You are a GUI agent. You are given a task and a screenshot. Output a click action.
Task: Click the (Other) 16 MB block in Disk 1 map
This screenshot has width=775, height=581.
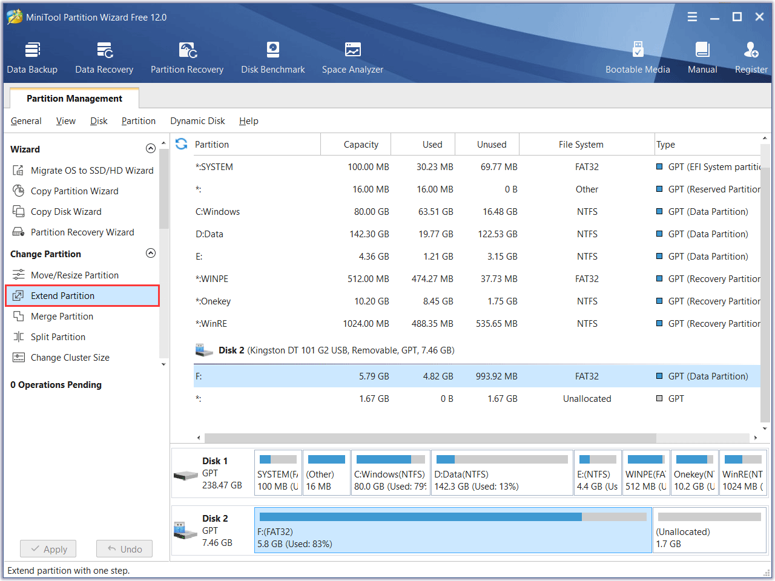tap(326, 473)
